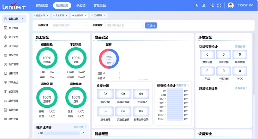Click the stamp icon in top bar

pyautogui.click(x=204, y=5)
